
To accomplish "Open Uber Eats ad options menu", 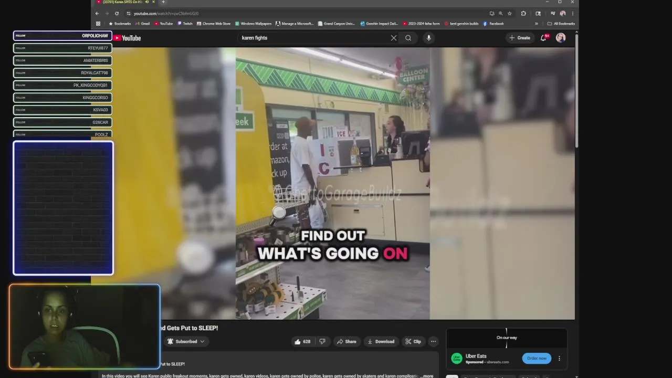I will tap(559, 358).
